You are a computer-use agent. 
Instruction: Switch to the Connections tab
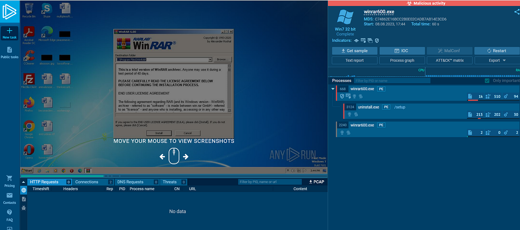[94, 182]
